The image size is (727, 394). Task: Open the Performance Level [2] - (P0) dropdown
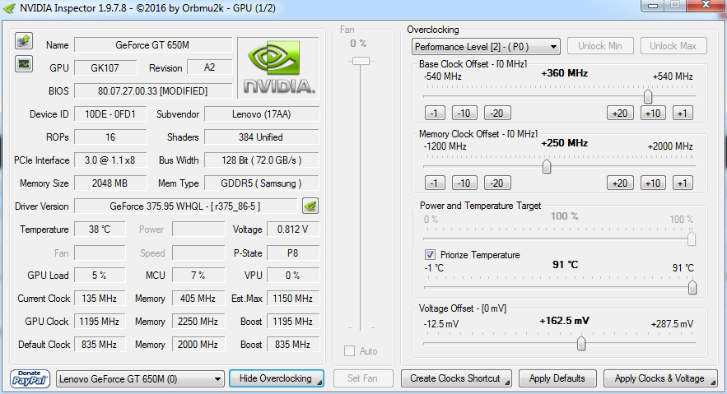486,46
